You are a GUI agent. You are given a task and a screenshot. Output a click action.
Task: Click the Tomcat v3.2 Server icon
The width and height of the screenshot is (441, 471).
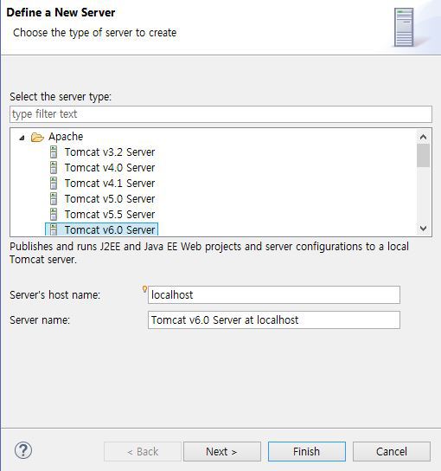coord(54,152)
